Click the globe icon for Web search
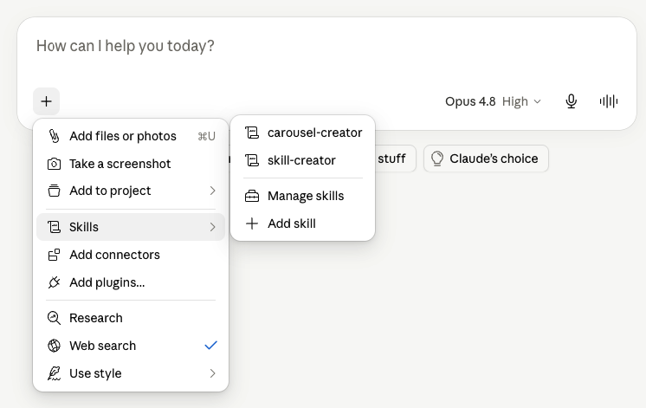 [54, 346]
